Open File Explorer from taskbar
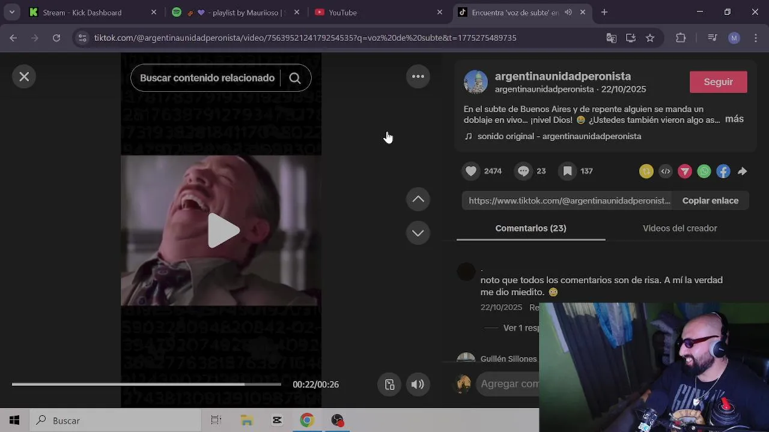This screenshot has height=432, width=769. coord(247,421)
